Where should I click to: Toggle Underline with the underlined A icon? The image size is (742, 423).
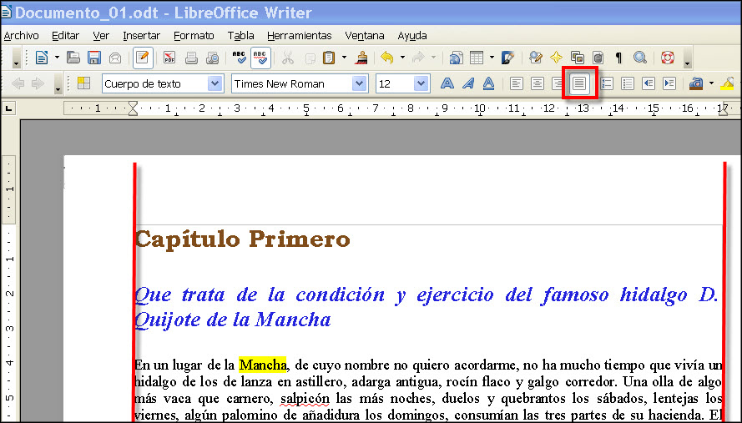[489, 83]
